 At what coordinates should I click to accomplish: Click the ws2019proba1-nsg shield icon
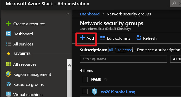(x=95, y=92)
